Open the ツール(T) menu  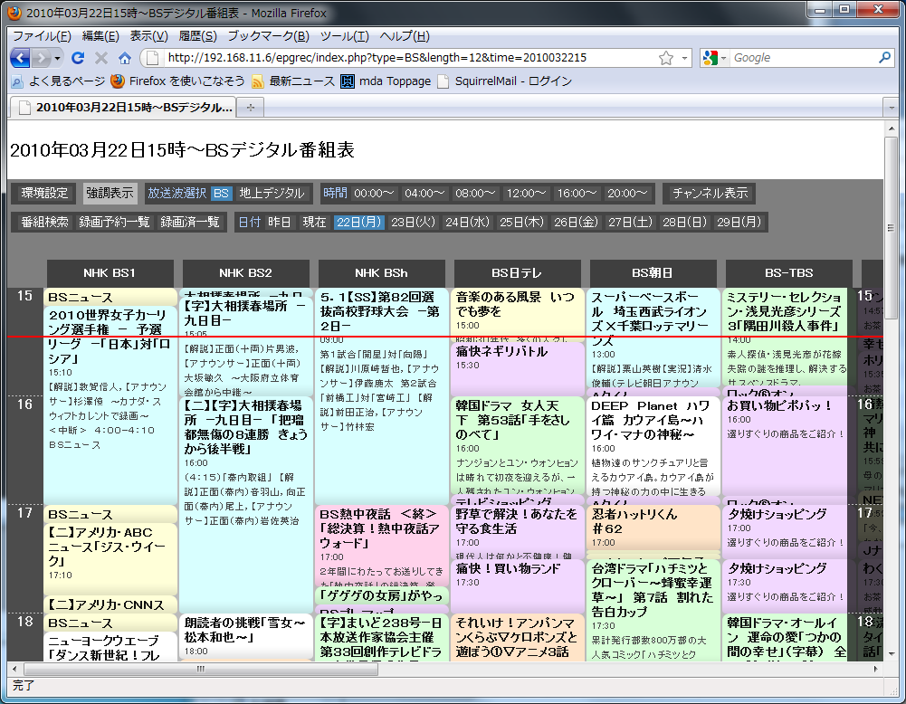click(x=344, y=36)
